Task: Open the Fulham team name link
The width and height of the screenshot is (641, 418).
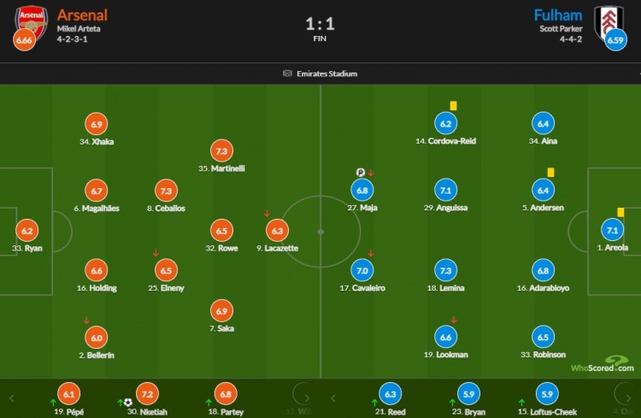Action: pyautogui.click(x=558, y=15)
